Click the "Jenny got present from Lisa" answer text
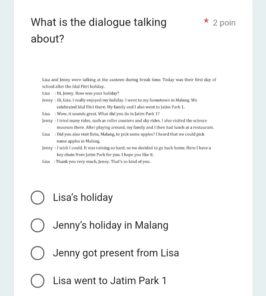The image size is (266, 296). pyautogui.click(x=116, y=253)
